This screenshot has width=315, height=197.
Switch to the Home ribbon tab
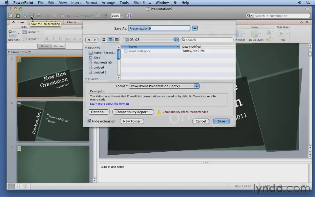point(18,22)
